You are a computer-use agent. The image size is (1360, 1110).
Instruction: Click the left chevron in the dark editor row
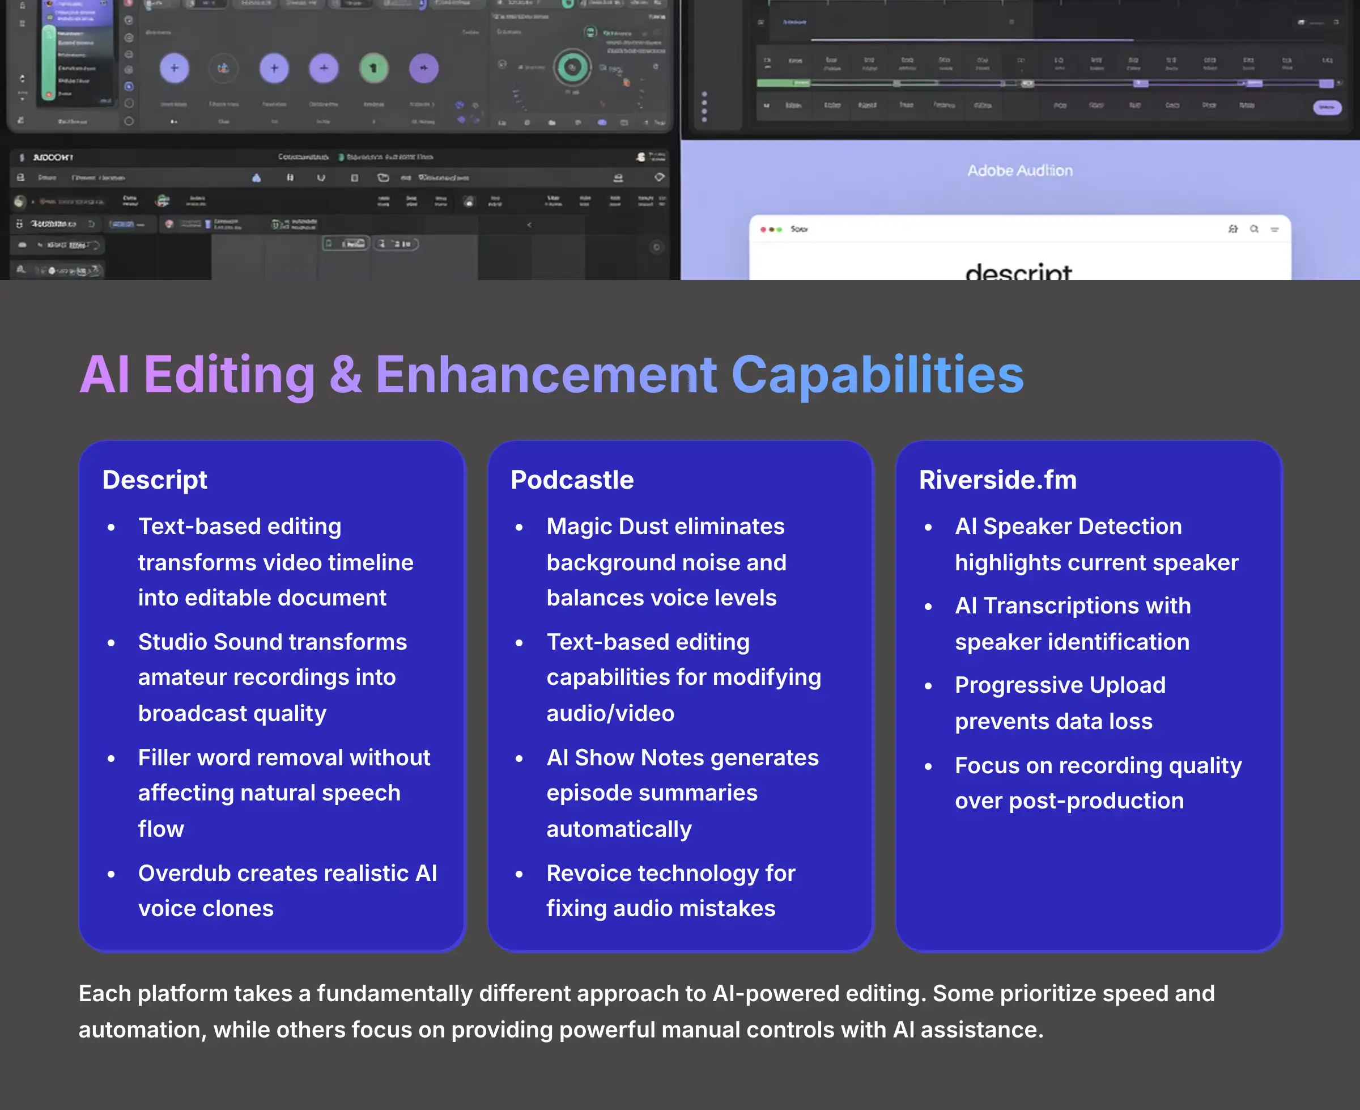point(529,224)
